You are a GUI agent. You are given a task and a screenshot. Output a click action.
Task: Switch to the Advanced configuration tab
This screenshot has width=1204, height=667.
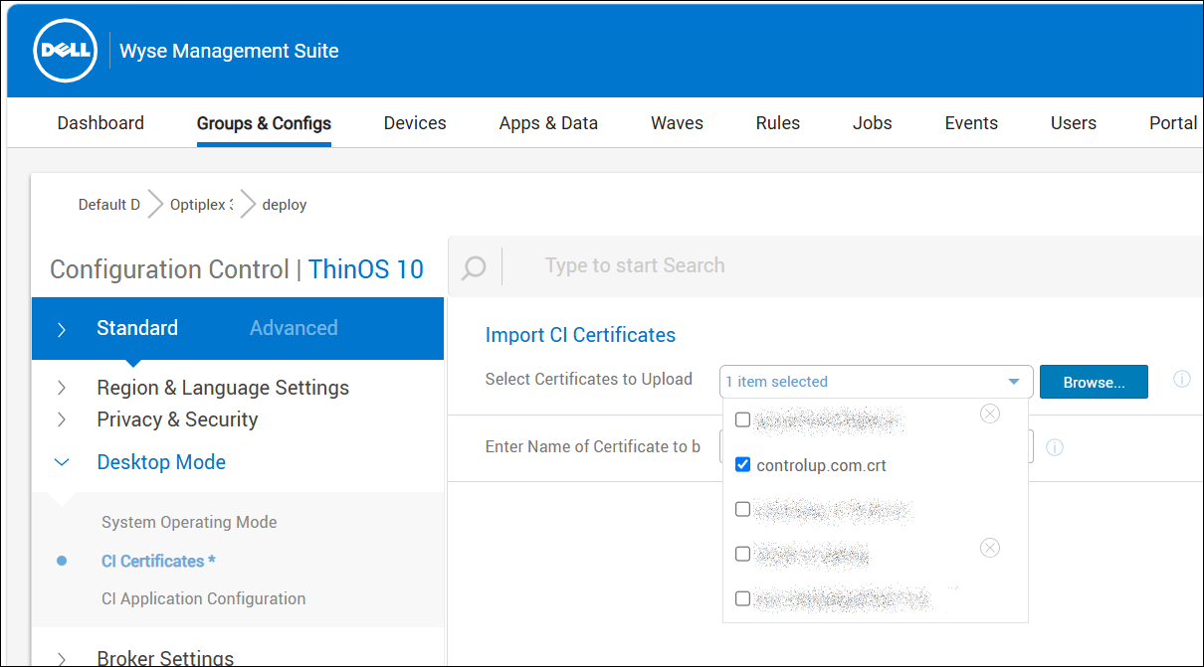[294, 328]
